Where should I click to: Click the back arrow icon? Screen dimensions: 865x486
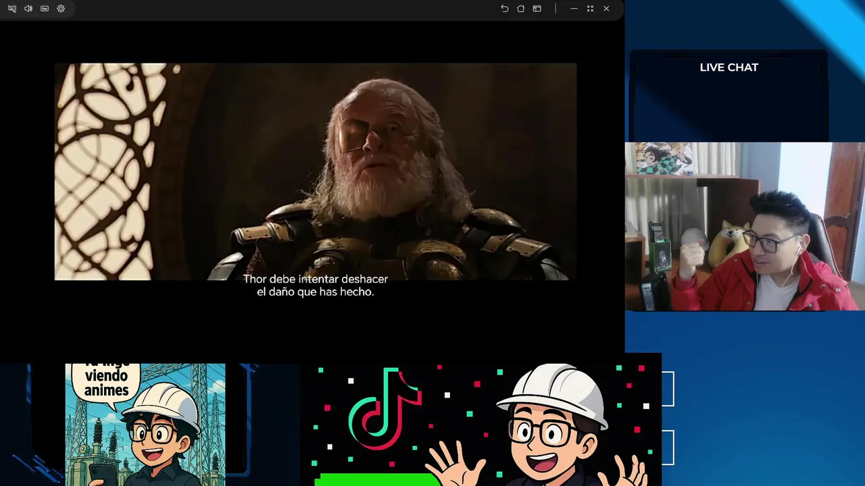click(504, 9)
